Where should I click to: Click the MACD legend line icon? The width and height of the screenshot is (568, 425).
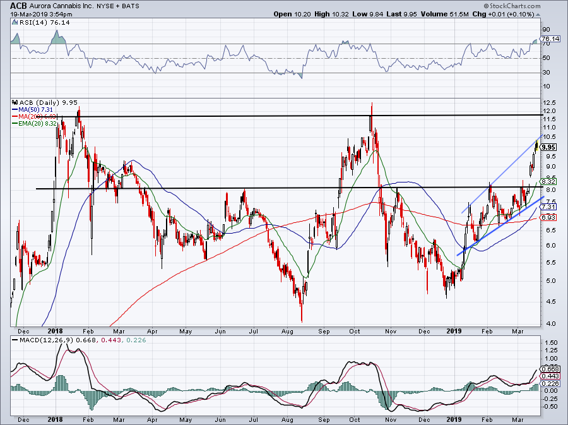pyautogui.click(x=15, y=340)
